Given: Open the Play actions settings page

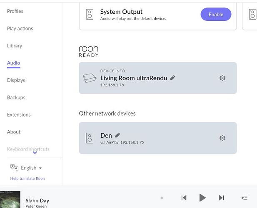Looking at the screenshot, I should [x=20, y=28].
